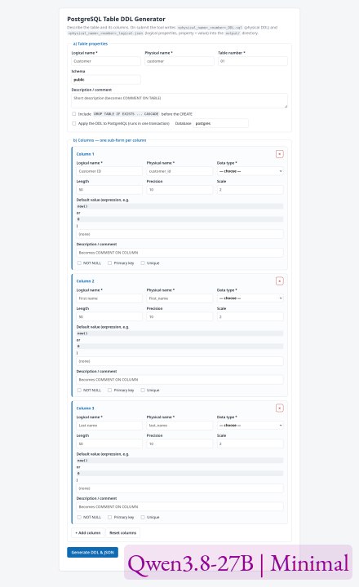Click the 'b) Columns' section label
This screenshot has height=587, width=359.
pos(109,140)
